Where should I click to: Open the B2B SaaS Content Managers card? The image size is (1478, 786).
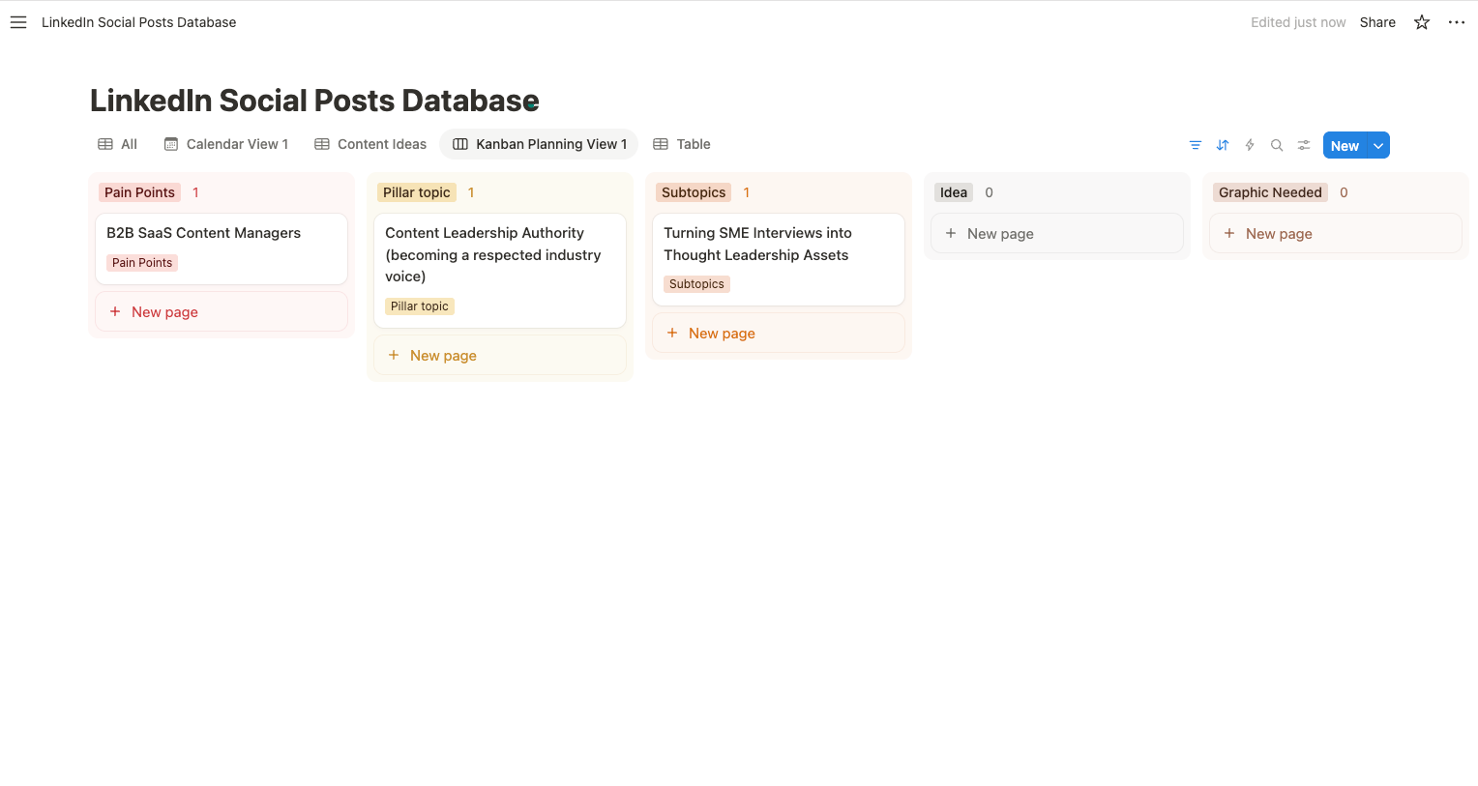click(x=222, y=248)
